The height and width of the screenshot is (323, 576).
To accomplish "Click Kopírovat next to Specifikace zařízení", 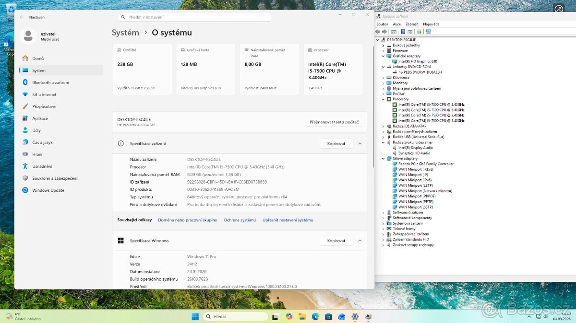I will point(336,143).
